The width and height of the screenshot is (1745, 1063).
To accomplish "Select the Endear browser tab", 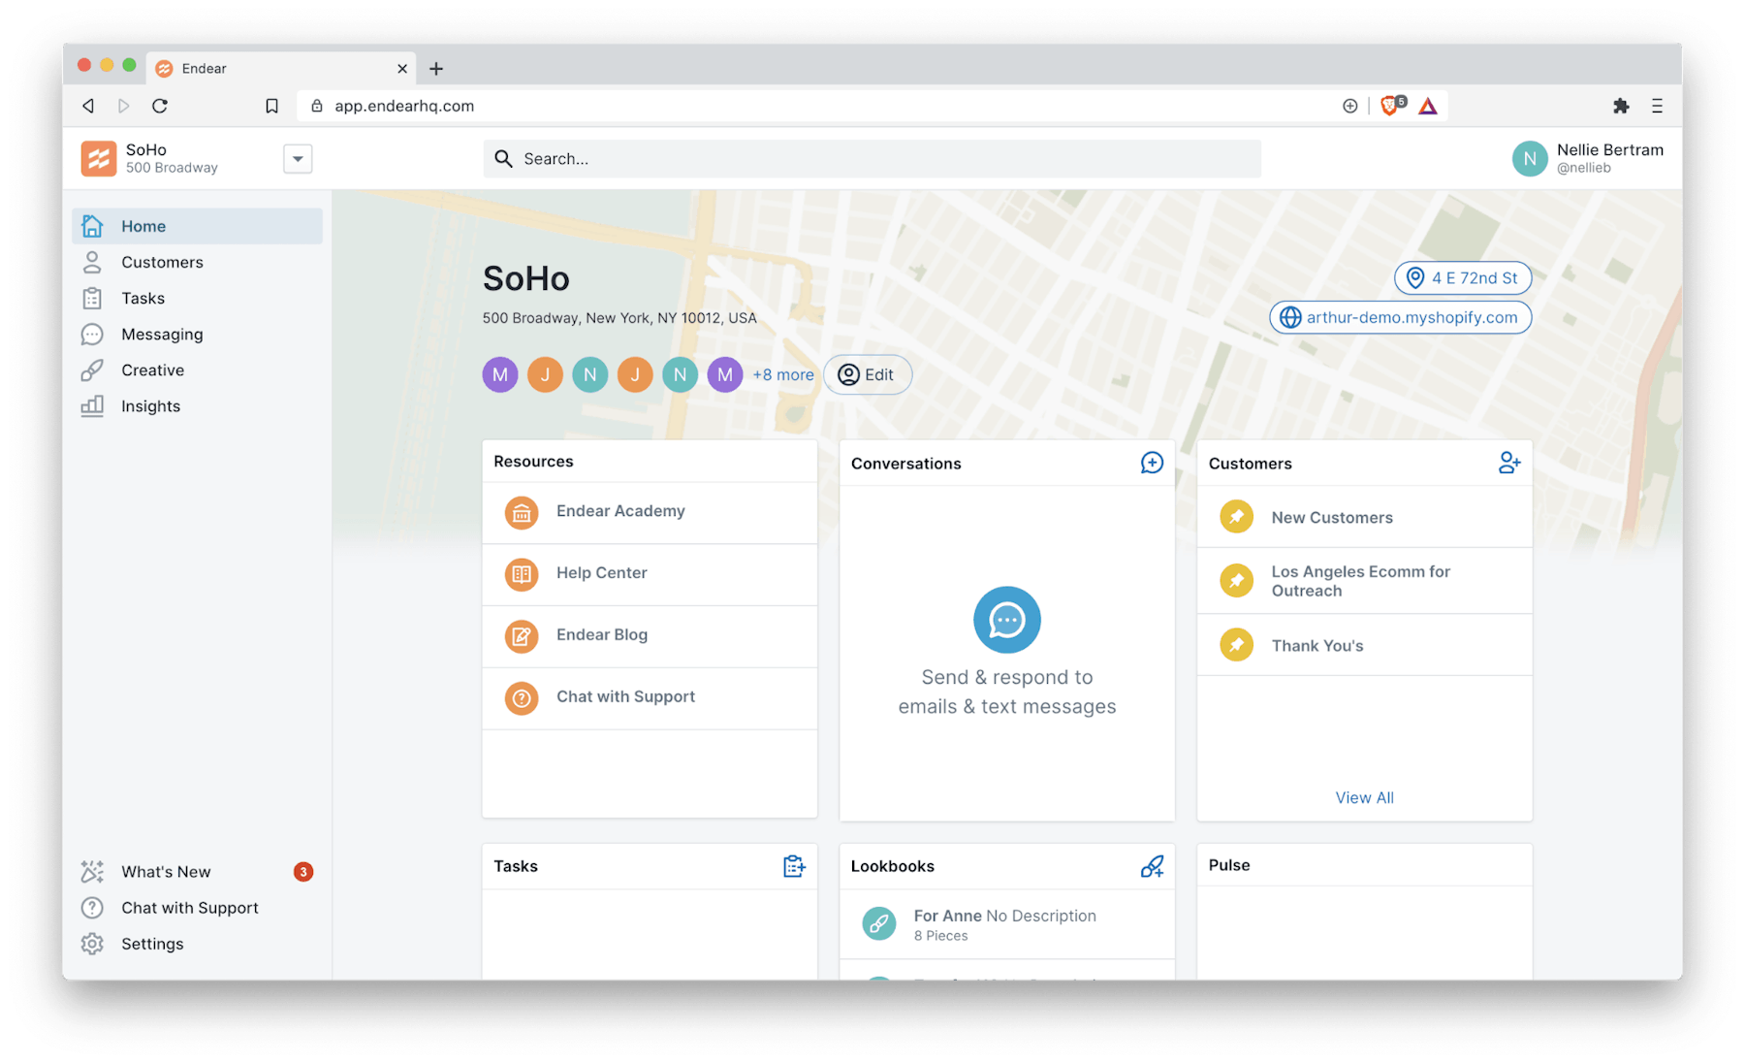I will [281, 68].
